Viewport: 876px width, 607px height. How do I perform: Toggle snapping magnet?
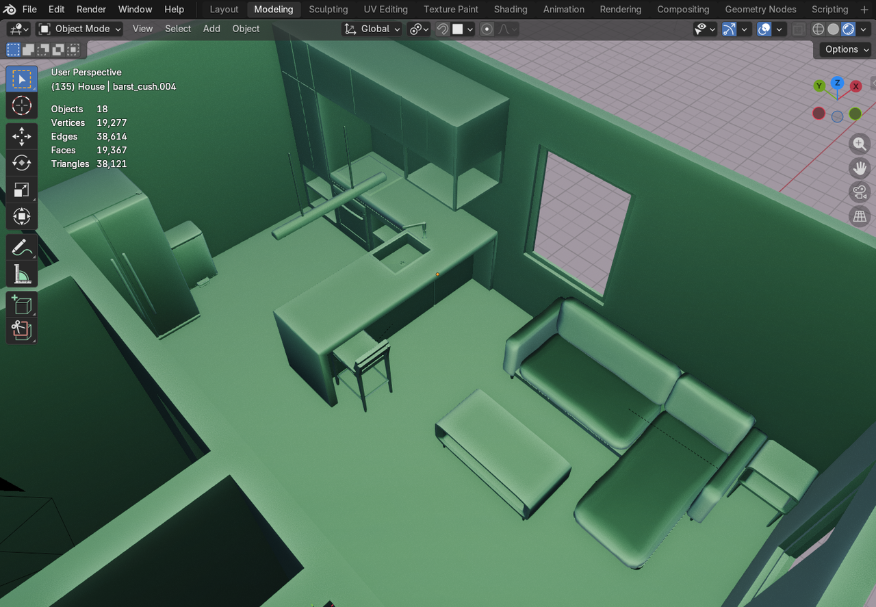(x=443, y=29)
